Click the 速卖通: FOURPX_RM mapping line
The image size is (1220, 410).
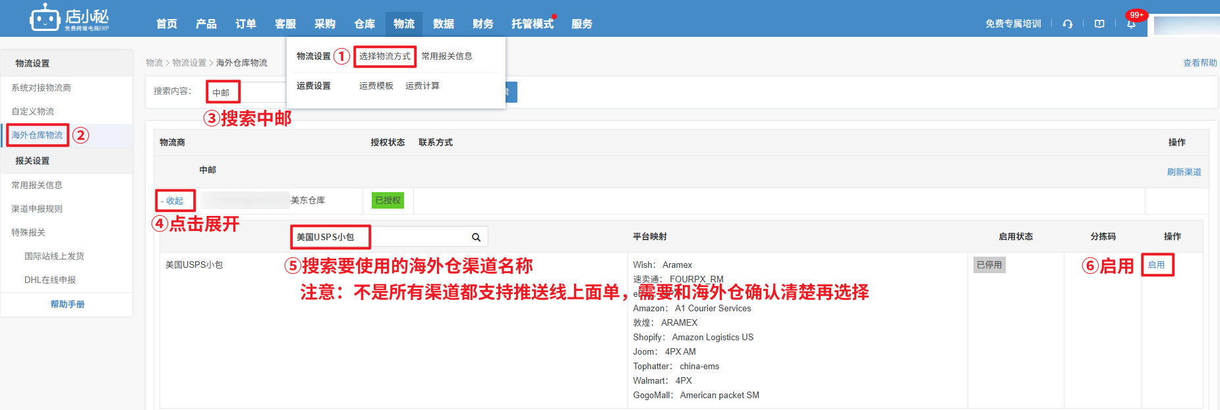(x=678, y=280)
